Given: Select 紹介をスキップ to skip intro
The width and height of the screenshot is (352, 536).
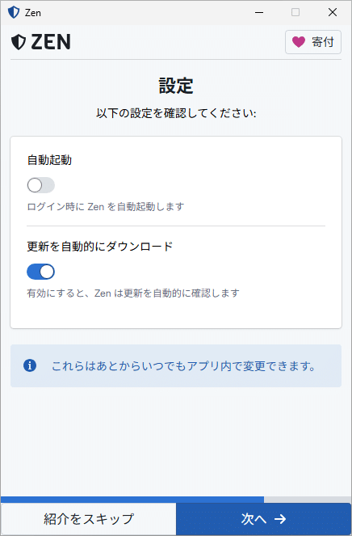Looking at the screenshot, I should [x=89, y=519].
